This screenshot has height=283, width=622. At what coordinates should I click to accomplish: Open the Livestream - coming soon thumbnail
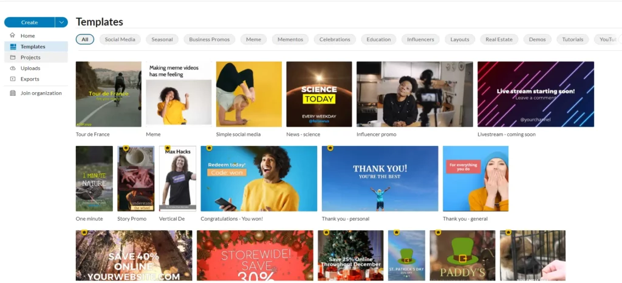tap(536, 94)
